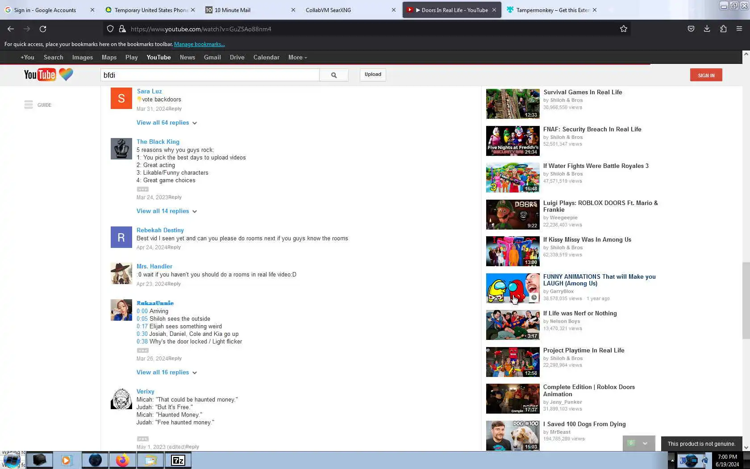Open the Firefox downloads panel
The height and width of the screenshot is (469, 750).
tap(707, 29)
